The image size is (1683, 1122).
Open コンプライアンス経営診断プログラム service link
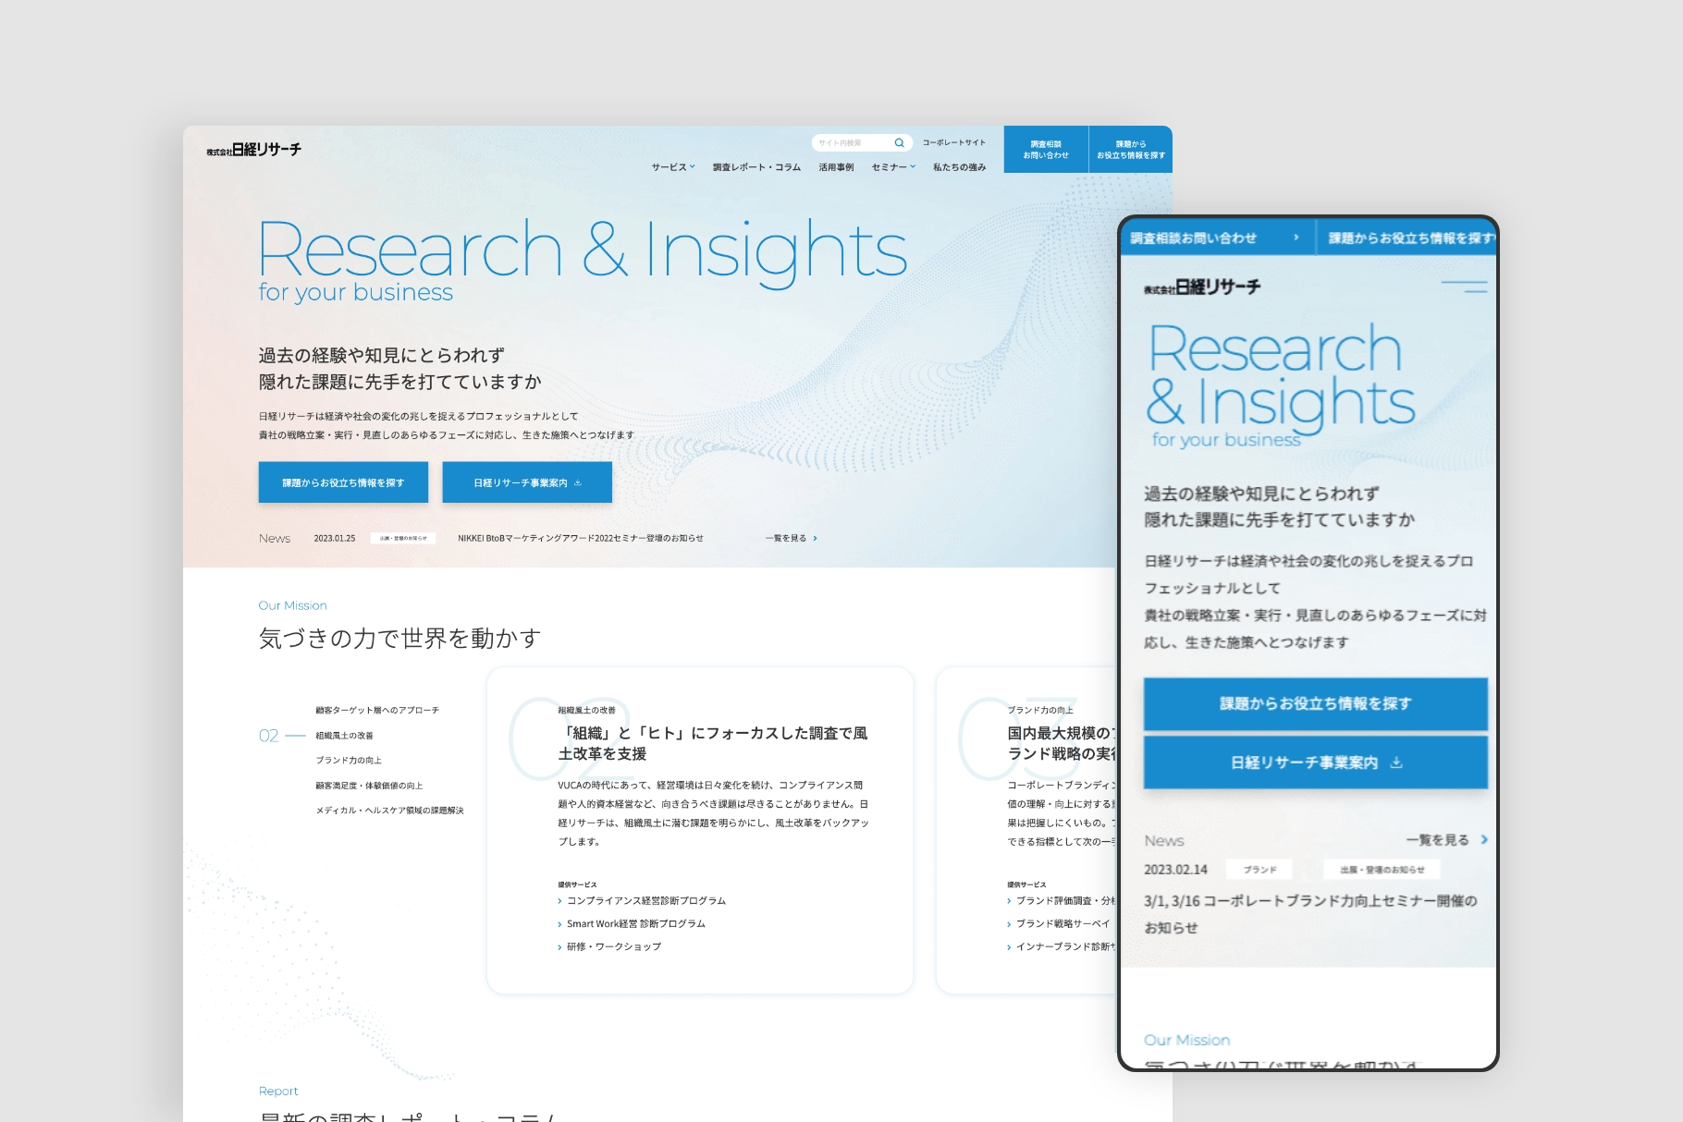[645, 901]
